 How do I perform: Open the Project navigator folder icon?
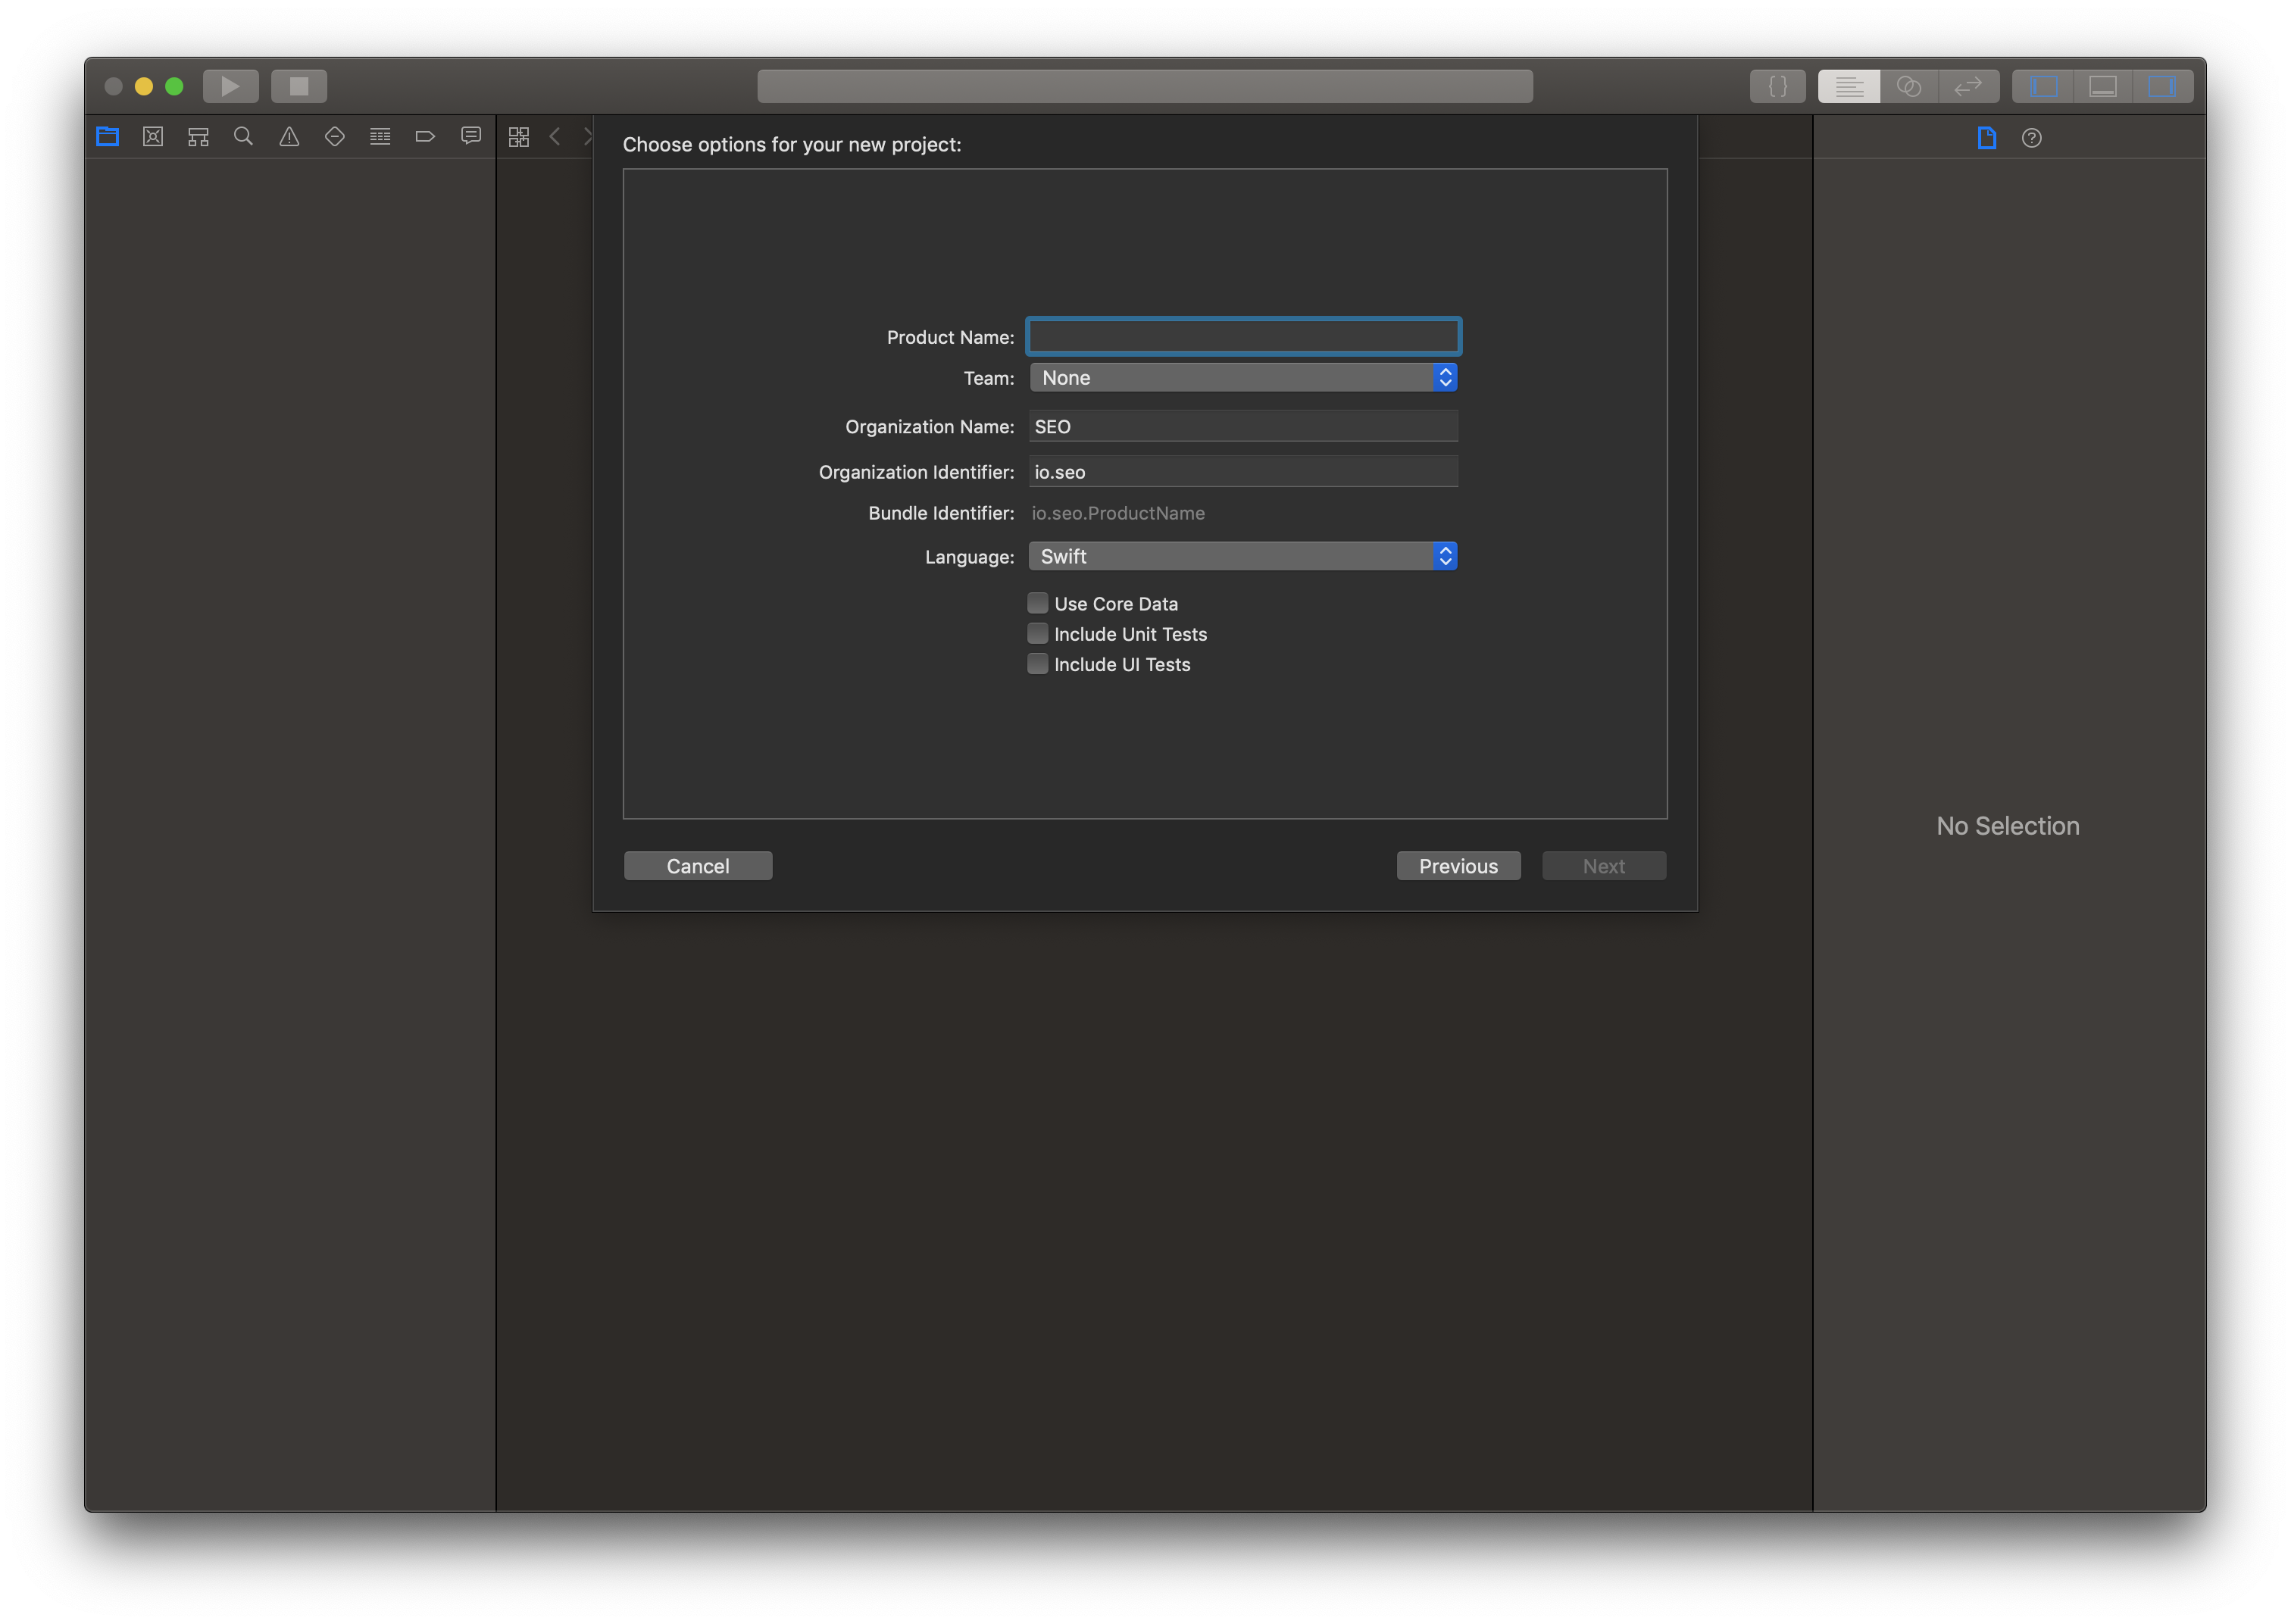pyautogui.click(x=107, y=137)
